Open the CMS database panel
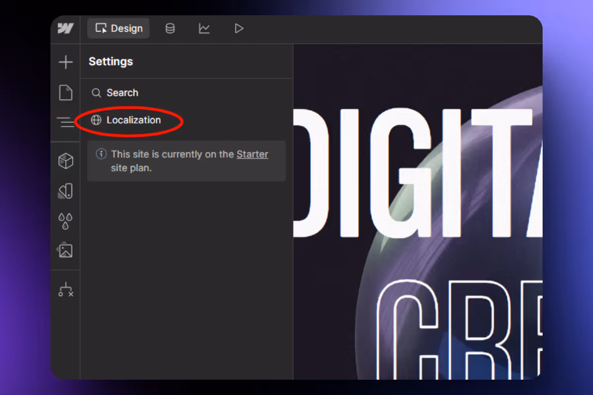This screenshot has height=395, width=593. [x=170, y=29]
